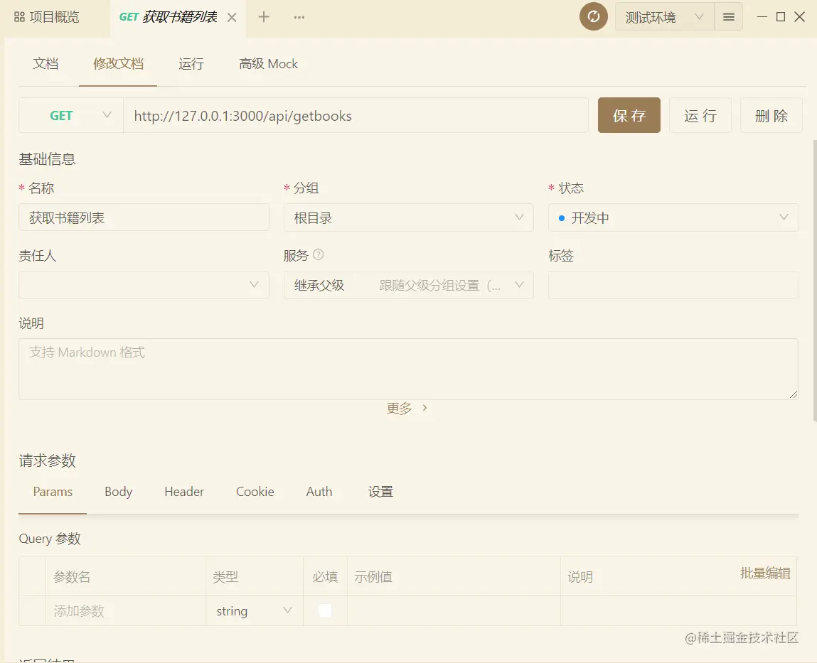Select the Header tab
The width and height of the screenshot is (817, 663).
tap(184, 492)
